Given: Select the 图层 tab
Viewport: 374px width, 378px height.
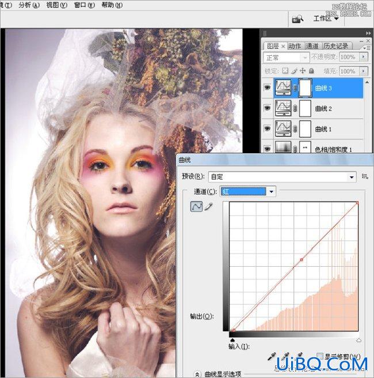Looking at the screenshot, I should point(273,46).
